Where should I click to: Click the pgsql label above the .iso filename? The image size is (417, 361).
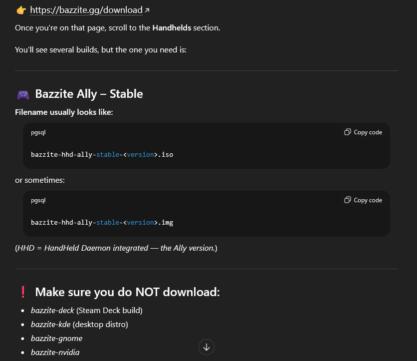tap(38, 132)
